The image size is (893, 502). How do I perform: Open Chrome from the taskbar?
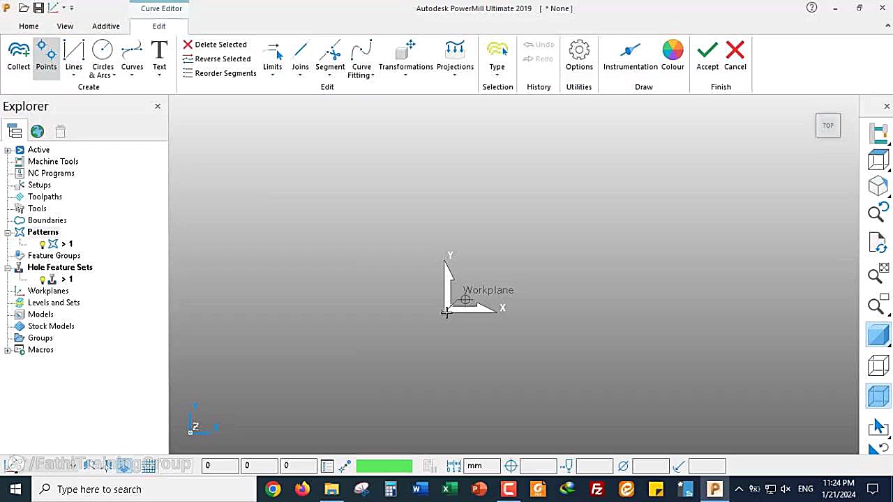click(x=273, y=489)
